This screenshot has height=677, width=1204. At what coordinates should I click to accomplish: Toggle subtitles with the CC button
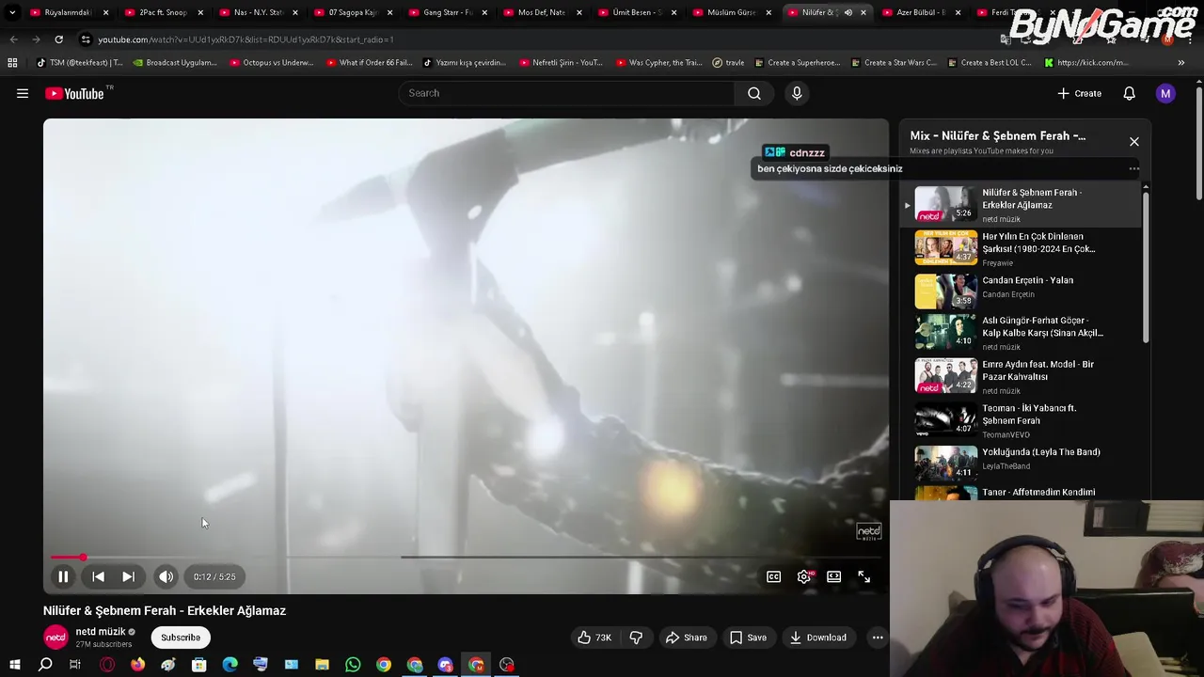(773, 576)
